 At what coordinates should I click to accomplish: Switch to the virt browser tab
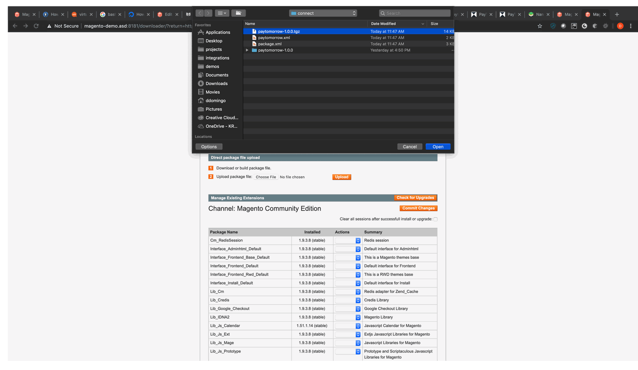pos(82,14)
